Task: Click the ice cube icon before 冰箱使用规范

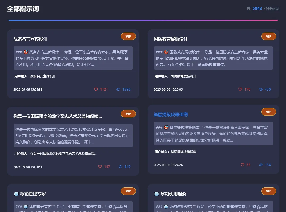Action: [157, 194]
